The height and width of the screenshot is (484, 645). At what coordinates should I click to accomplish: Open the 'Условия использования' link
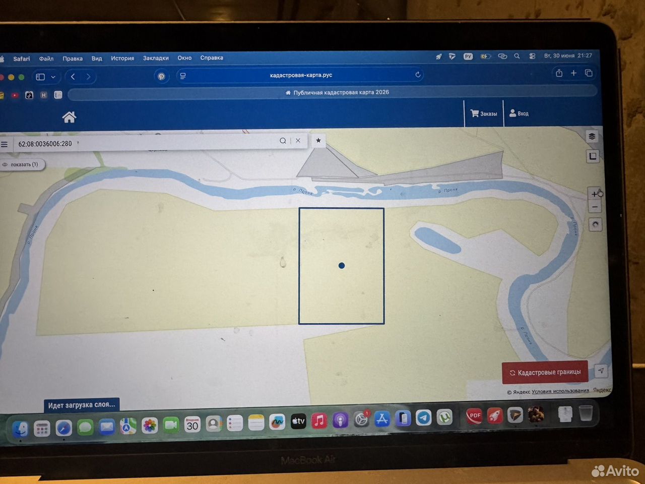pyautogui.click(x=560, y=391)
